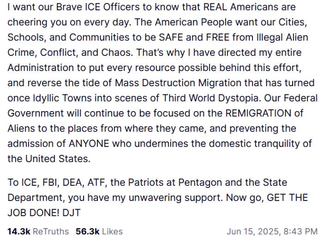Click the phrase unwavering support

click(x=176, y=198)
